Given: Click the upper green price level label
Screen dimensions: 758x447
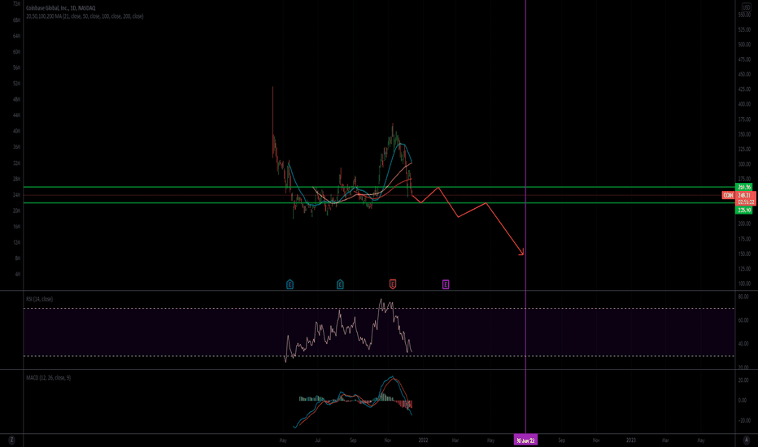Looking at the screenshot, I should click(x=744, y=187).
